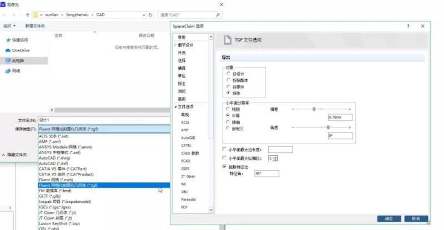The image size is (444, 230).
Task: Expand the 细节设计 tree node
Action: pos(175,45)
